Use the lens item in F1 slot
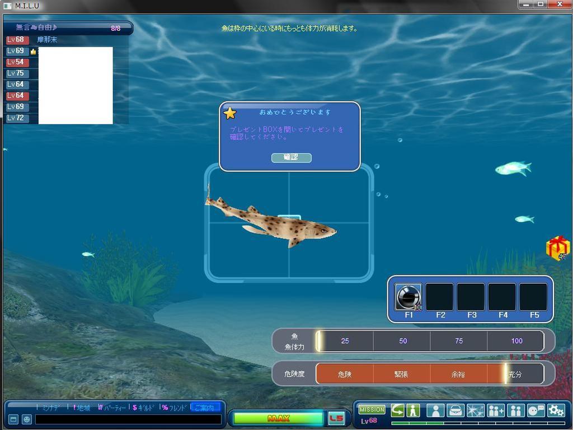This screenshot has height=430, width=573. [408, 297]
